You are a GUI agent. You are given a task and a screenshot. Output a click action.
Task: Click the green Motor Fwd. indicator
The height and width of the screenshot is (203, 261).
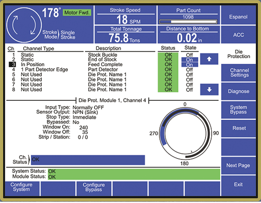point(77,12)
